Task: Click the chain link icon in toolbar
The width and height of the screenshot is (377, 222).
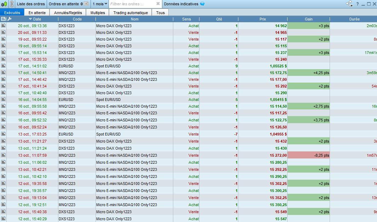Action: (11, 4)
